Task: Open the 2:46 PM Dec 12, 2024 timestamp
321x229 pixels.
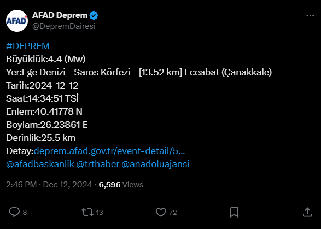Action: pyautogui.click(x=49, y=185)
